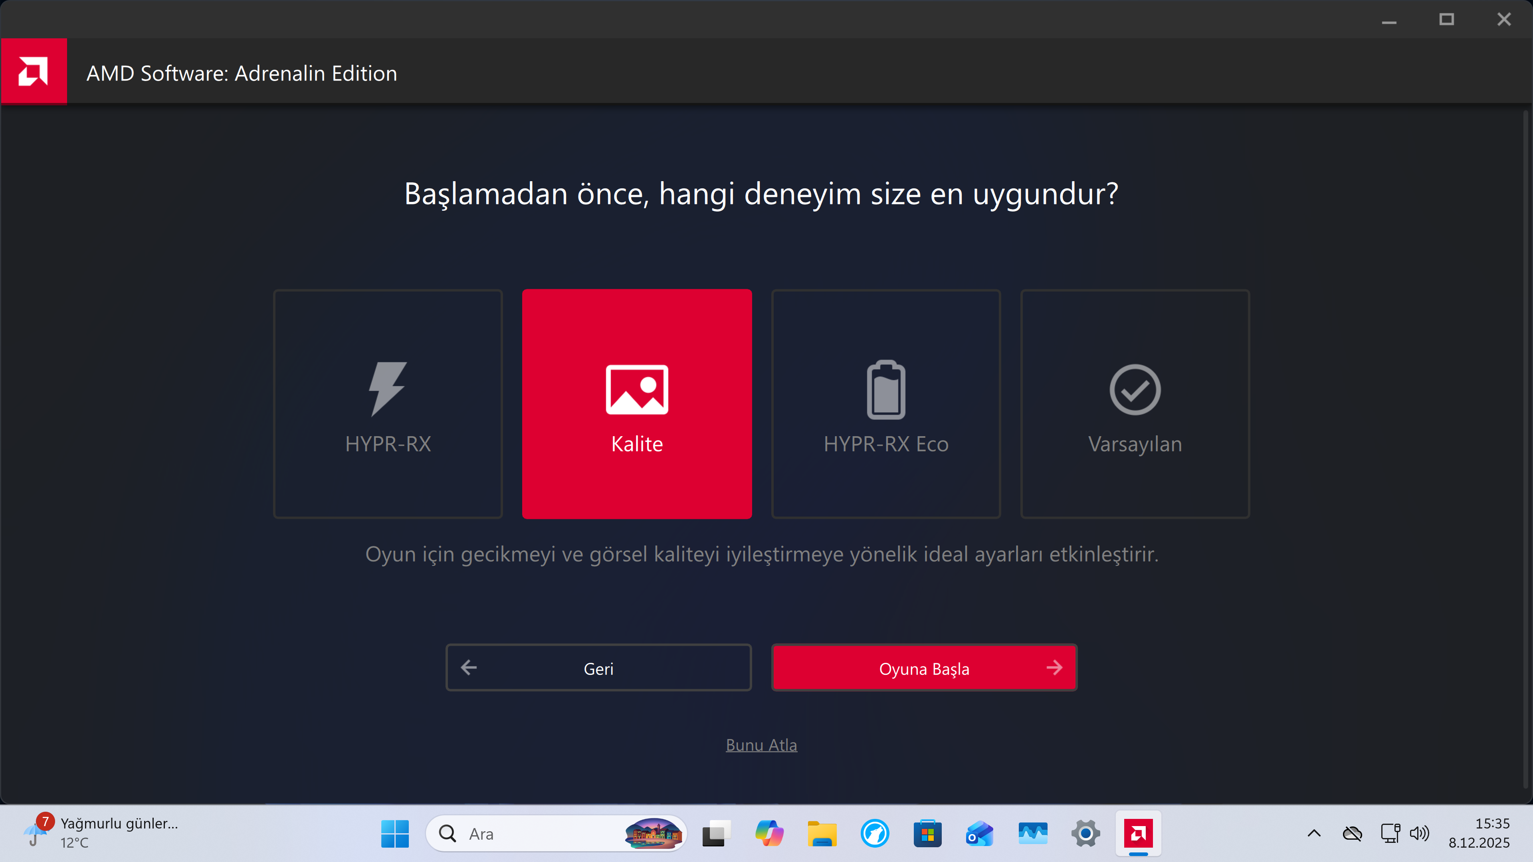This screenshot has height=862, width=1533.
Task: Choose the Kalite profile card
Action: click(637, 404)
